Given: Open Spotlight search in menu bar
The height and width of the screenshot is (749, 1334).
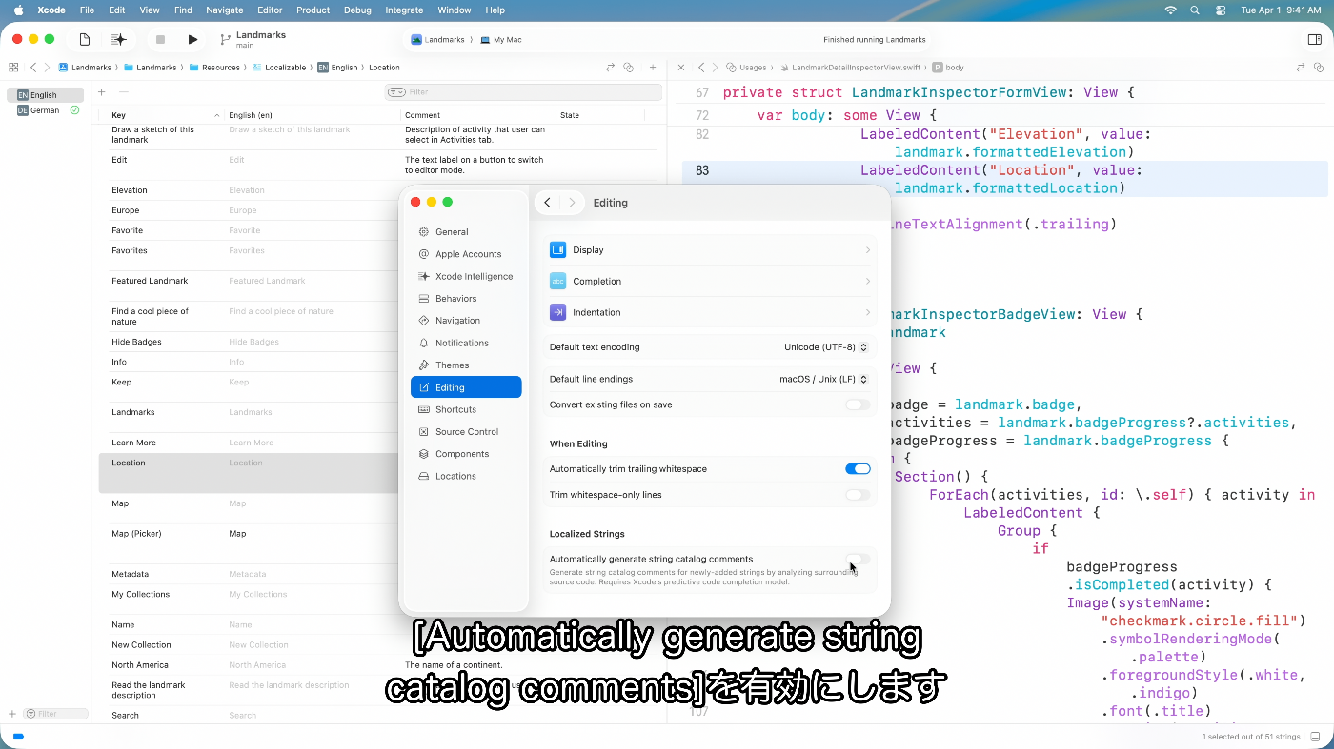Looking at the screenshot, I should tap(1195, 10).
